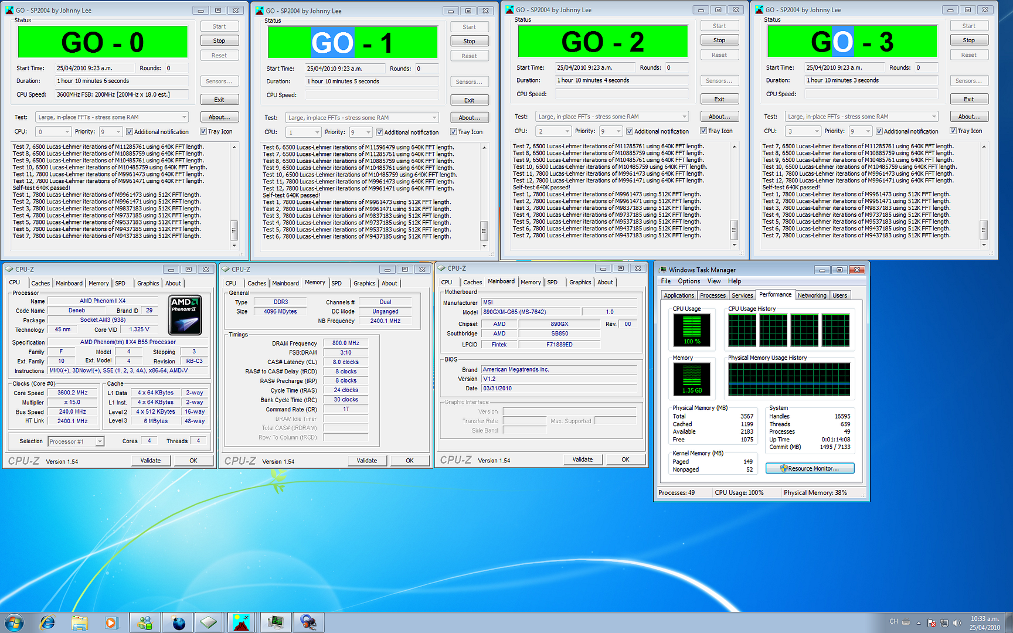1013x633 pixels.
Task: Click the GO - 1 log scrollbar thumb
Action: (x=484, y=230)
